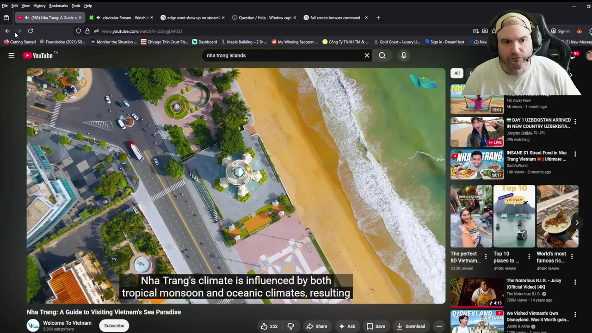The height and width of the screenshot is (333, 592).
Task: Open the Getting Started bookmark
Action: 19,42
